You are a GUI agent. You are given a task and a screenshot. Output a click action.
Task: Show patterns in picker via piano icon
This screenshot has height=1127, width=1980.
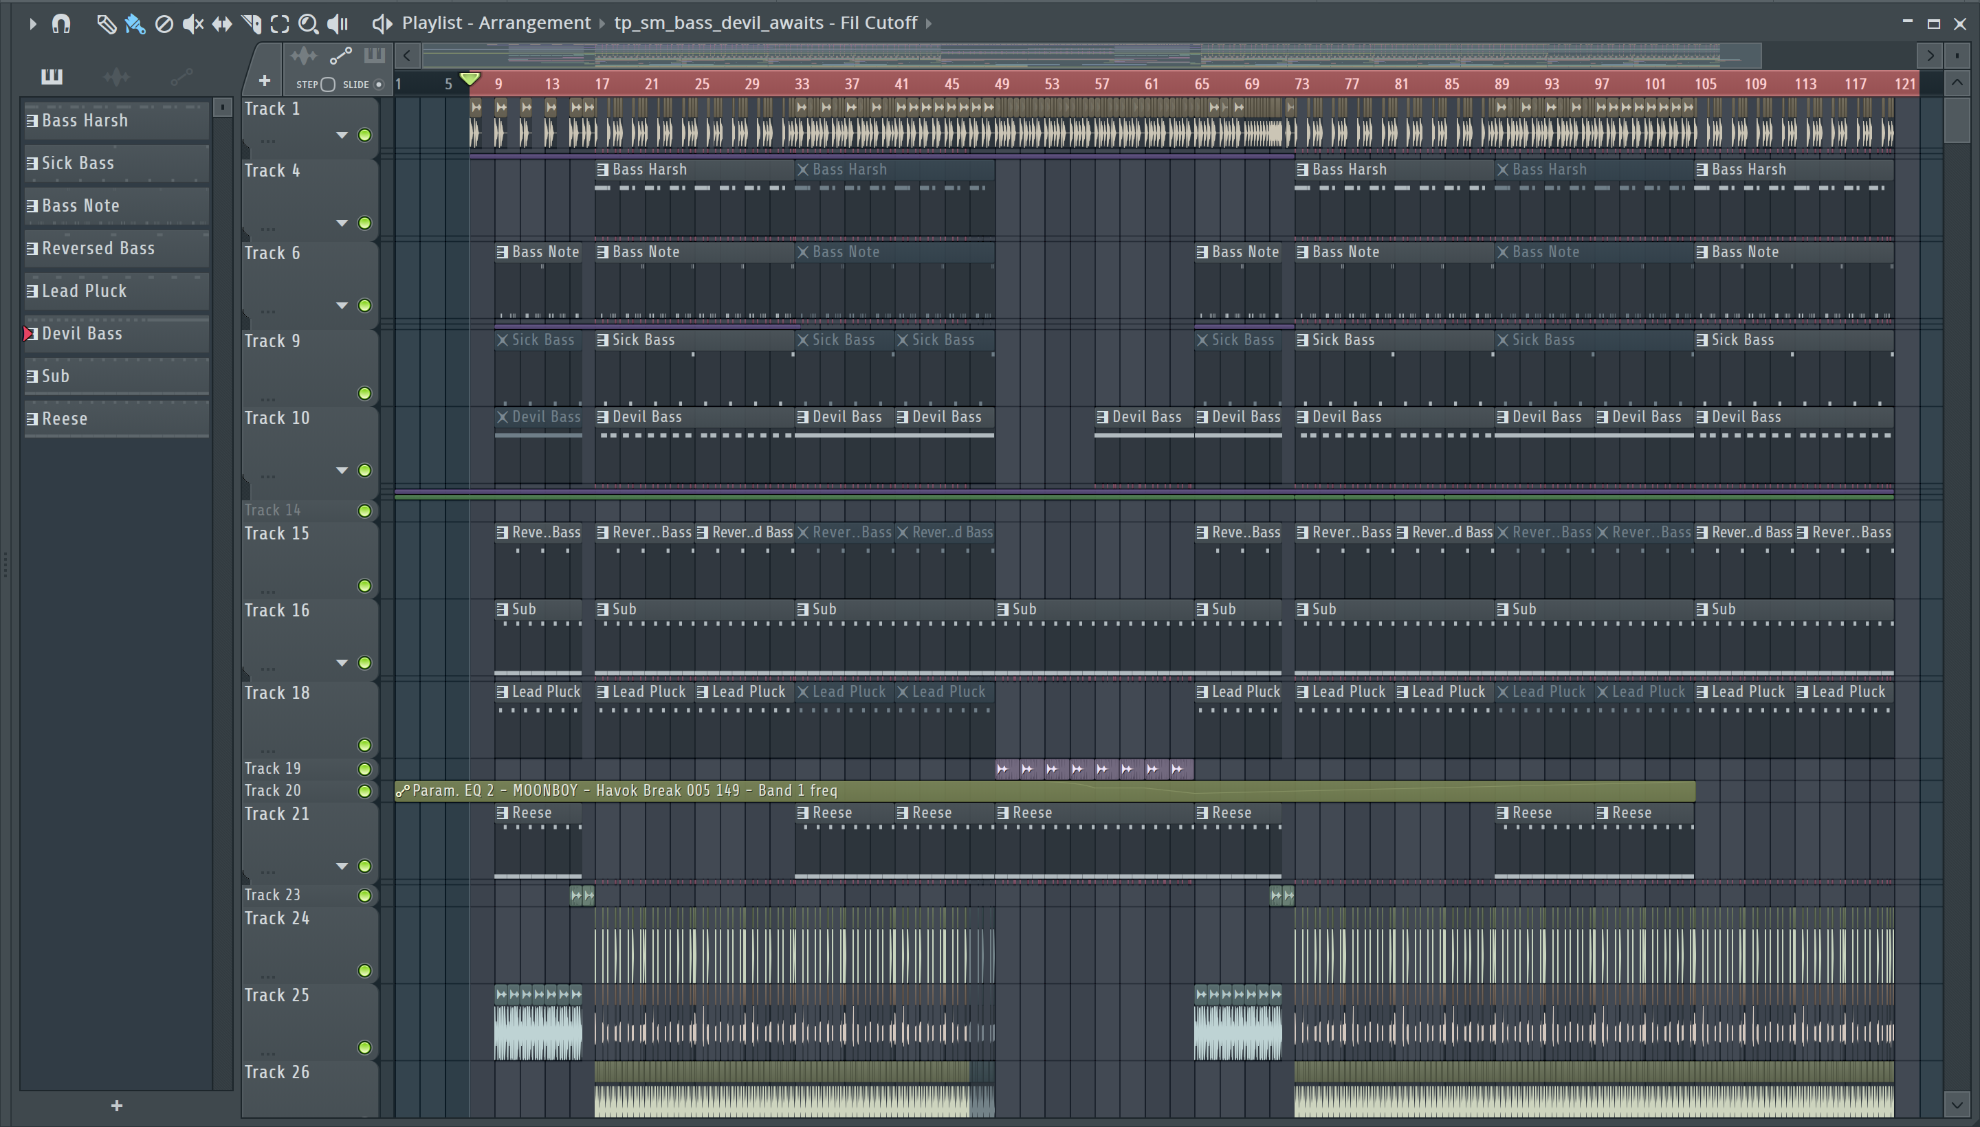52,76
